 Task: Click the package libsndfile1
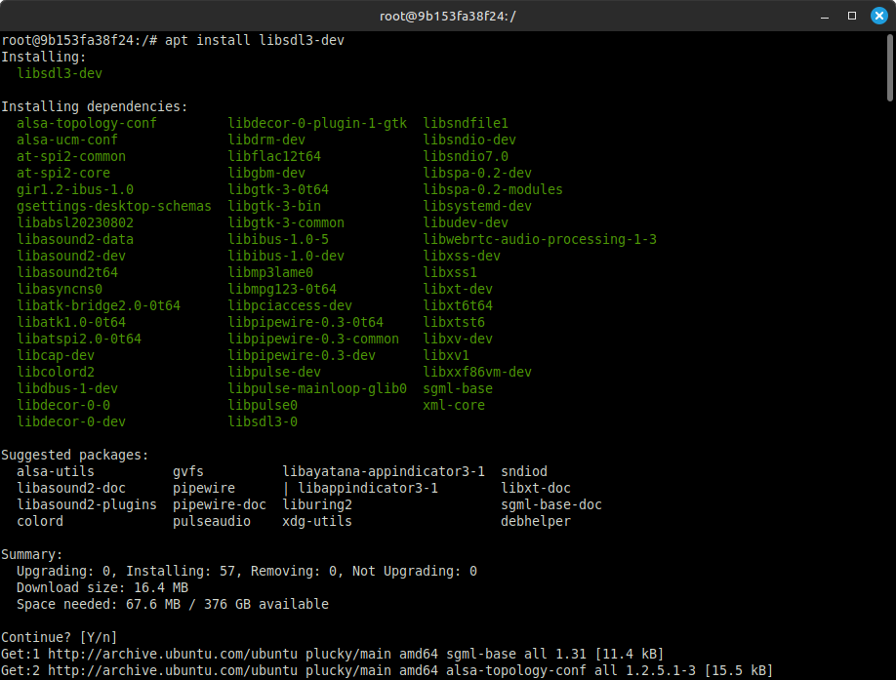click(466, 123)
